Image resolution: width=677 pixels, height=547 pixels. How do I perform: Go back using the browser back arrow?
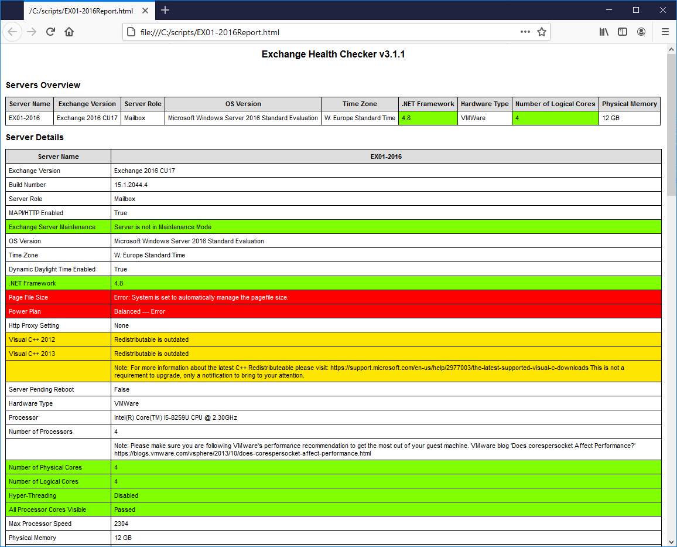pyautogui.click(x=12, y=32)
